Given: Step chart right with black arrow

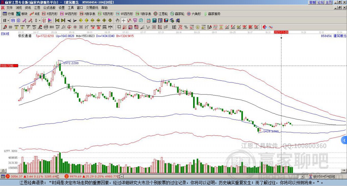Looking at the screenshot, I should 75,21.
